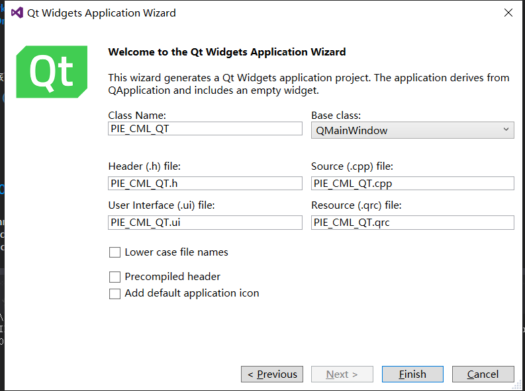Check Add default application icon option
Viewport: 525px width, 391px height.
(x=115, y=293)
